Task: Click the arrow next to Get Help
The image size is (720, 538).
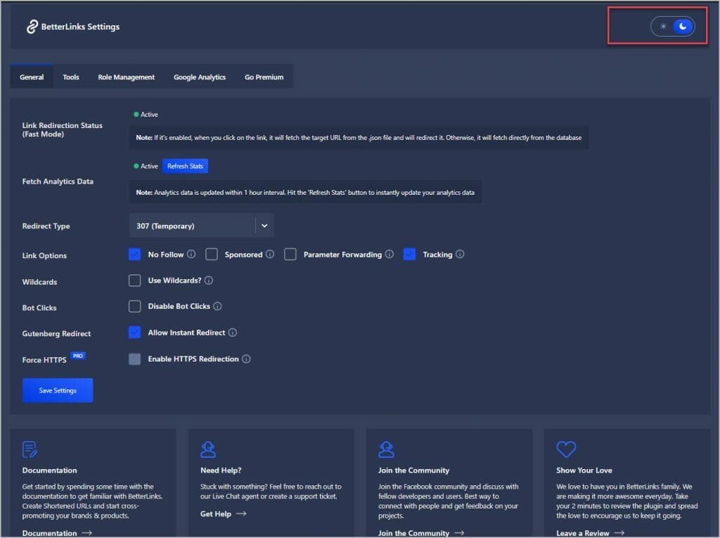Action: (x=241, y=513)
